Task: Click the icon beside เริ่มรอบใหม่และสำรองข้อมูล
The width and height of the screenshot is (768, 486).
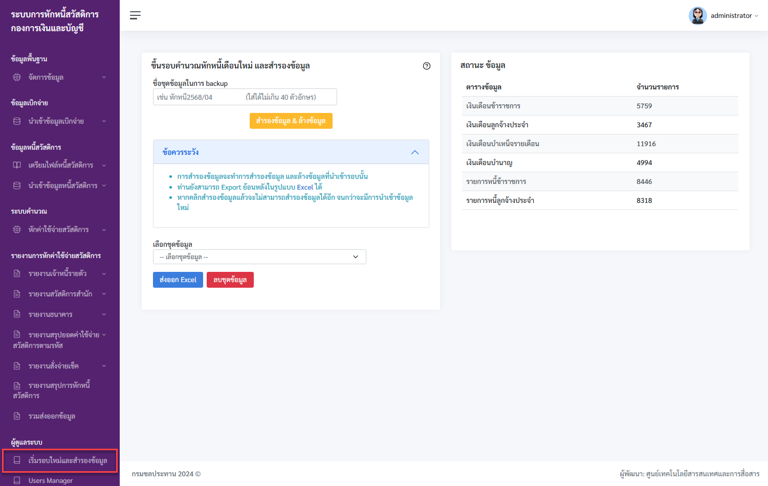Action: click(x=17, y=460)
